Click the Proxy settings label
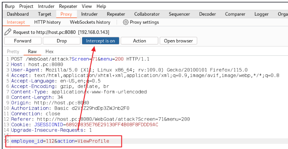This screenshot has width=288, height=149. [x=144, y=22]
